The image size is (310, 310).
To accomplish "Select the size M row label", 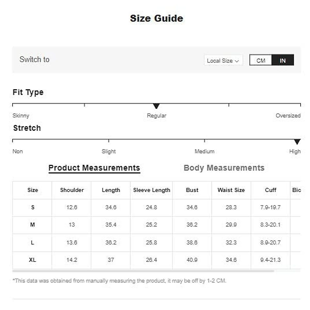I will click(33, 225).
